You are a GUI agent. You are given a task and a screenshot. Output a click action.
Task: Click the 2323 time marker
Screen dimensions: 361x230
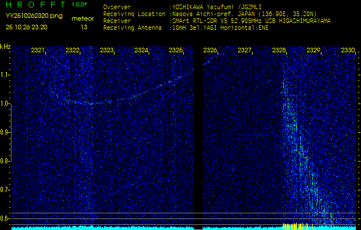click(x=107, y=50)
